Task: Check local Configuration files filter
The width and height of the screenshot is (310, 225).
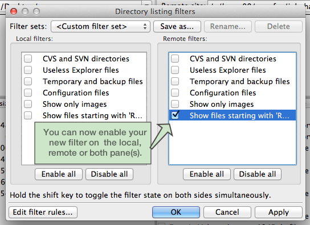Action: [28, 93]
